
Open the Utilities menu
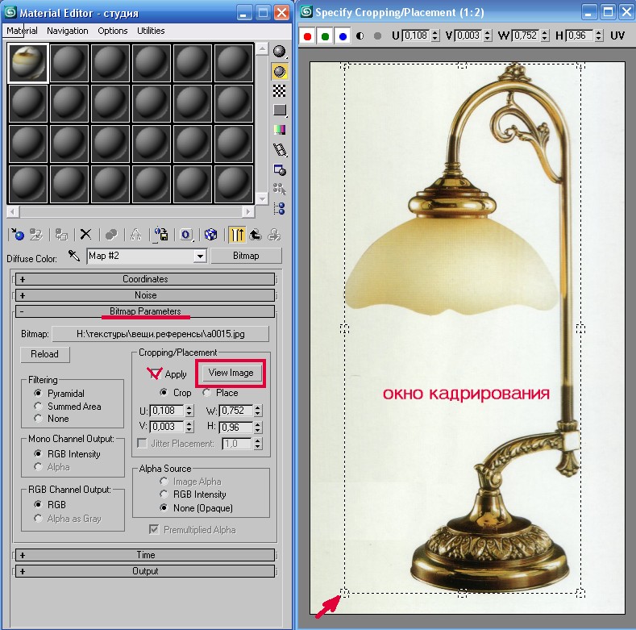coord(151,31)
